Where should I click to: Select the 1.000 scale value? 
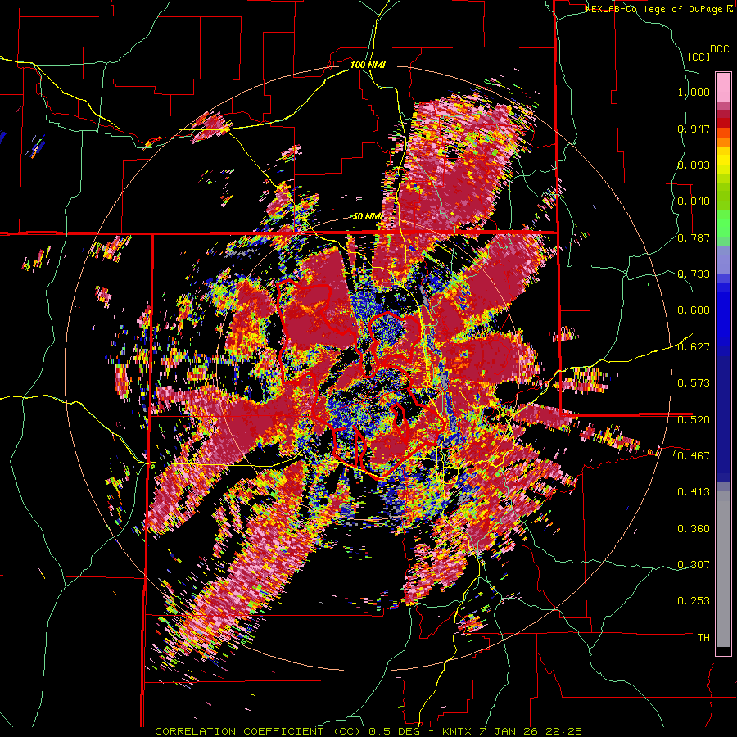(x=694, y=92)
